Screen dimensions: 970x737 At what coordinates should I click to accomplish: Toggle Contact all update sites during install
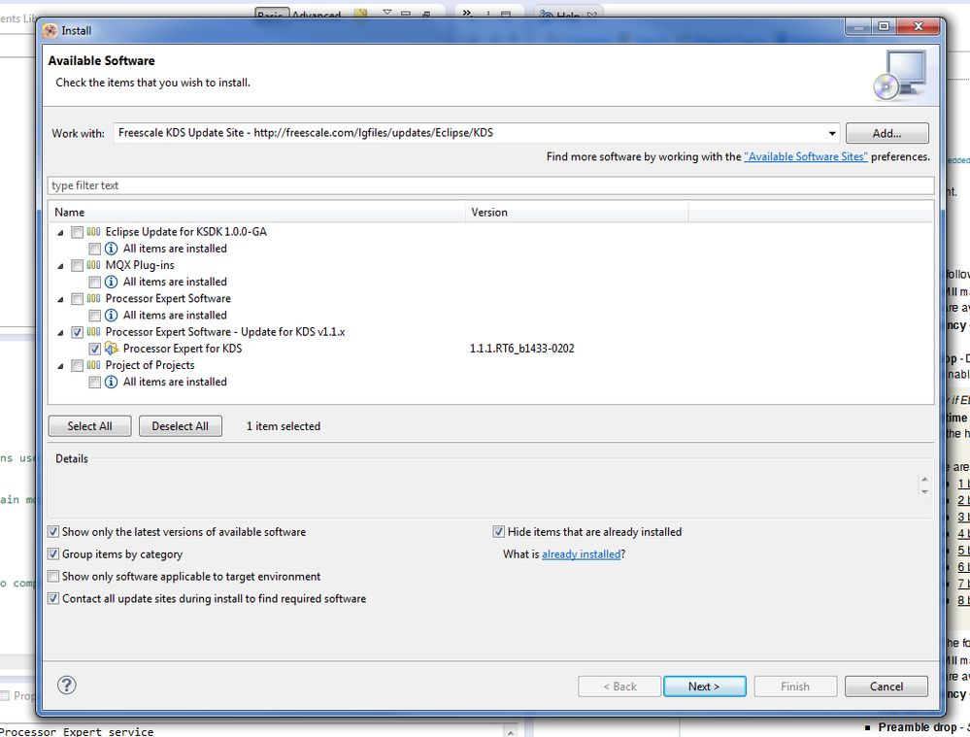pos(53,598)
